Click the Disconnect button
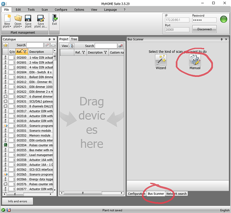This screenshot has height=213, width=231. [204, 29]
